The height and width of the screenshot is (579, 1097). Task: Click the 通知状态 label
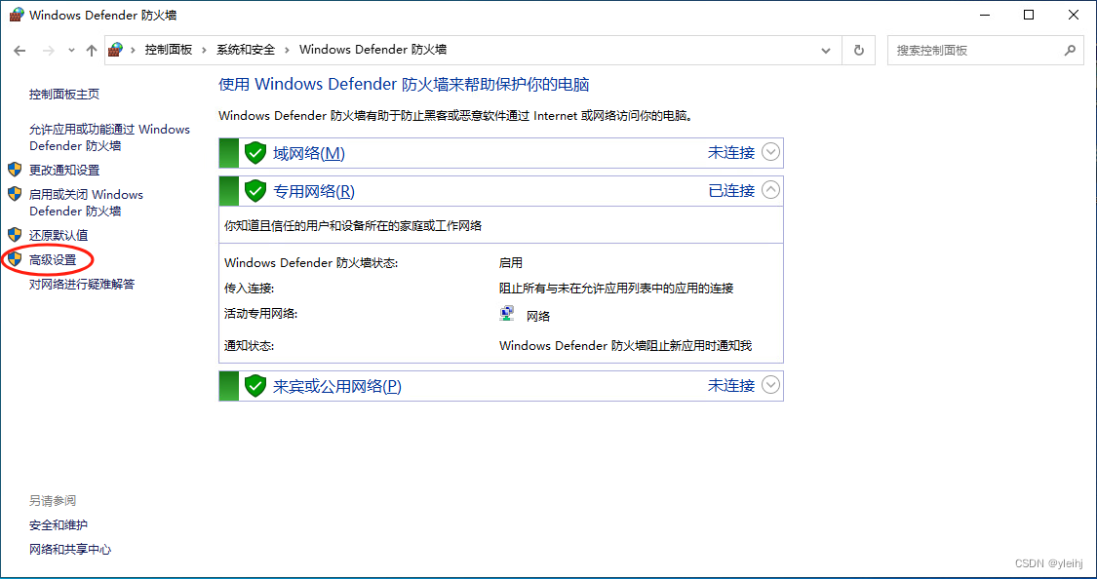[249, 346]
